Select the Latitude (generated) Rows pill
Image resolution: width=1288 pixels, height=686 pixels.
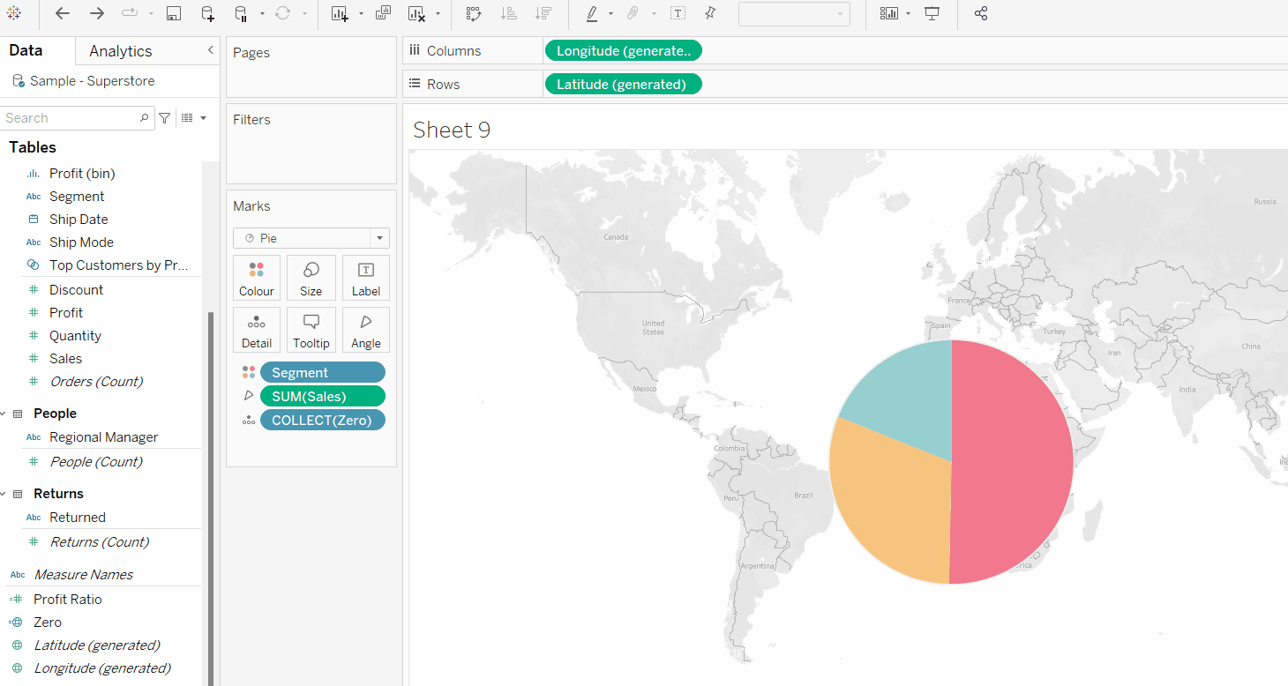coord(624,85)
